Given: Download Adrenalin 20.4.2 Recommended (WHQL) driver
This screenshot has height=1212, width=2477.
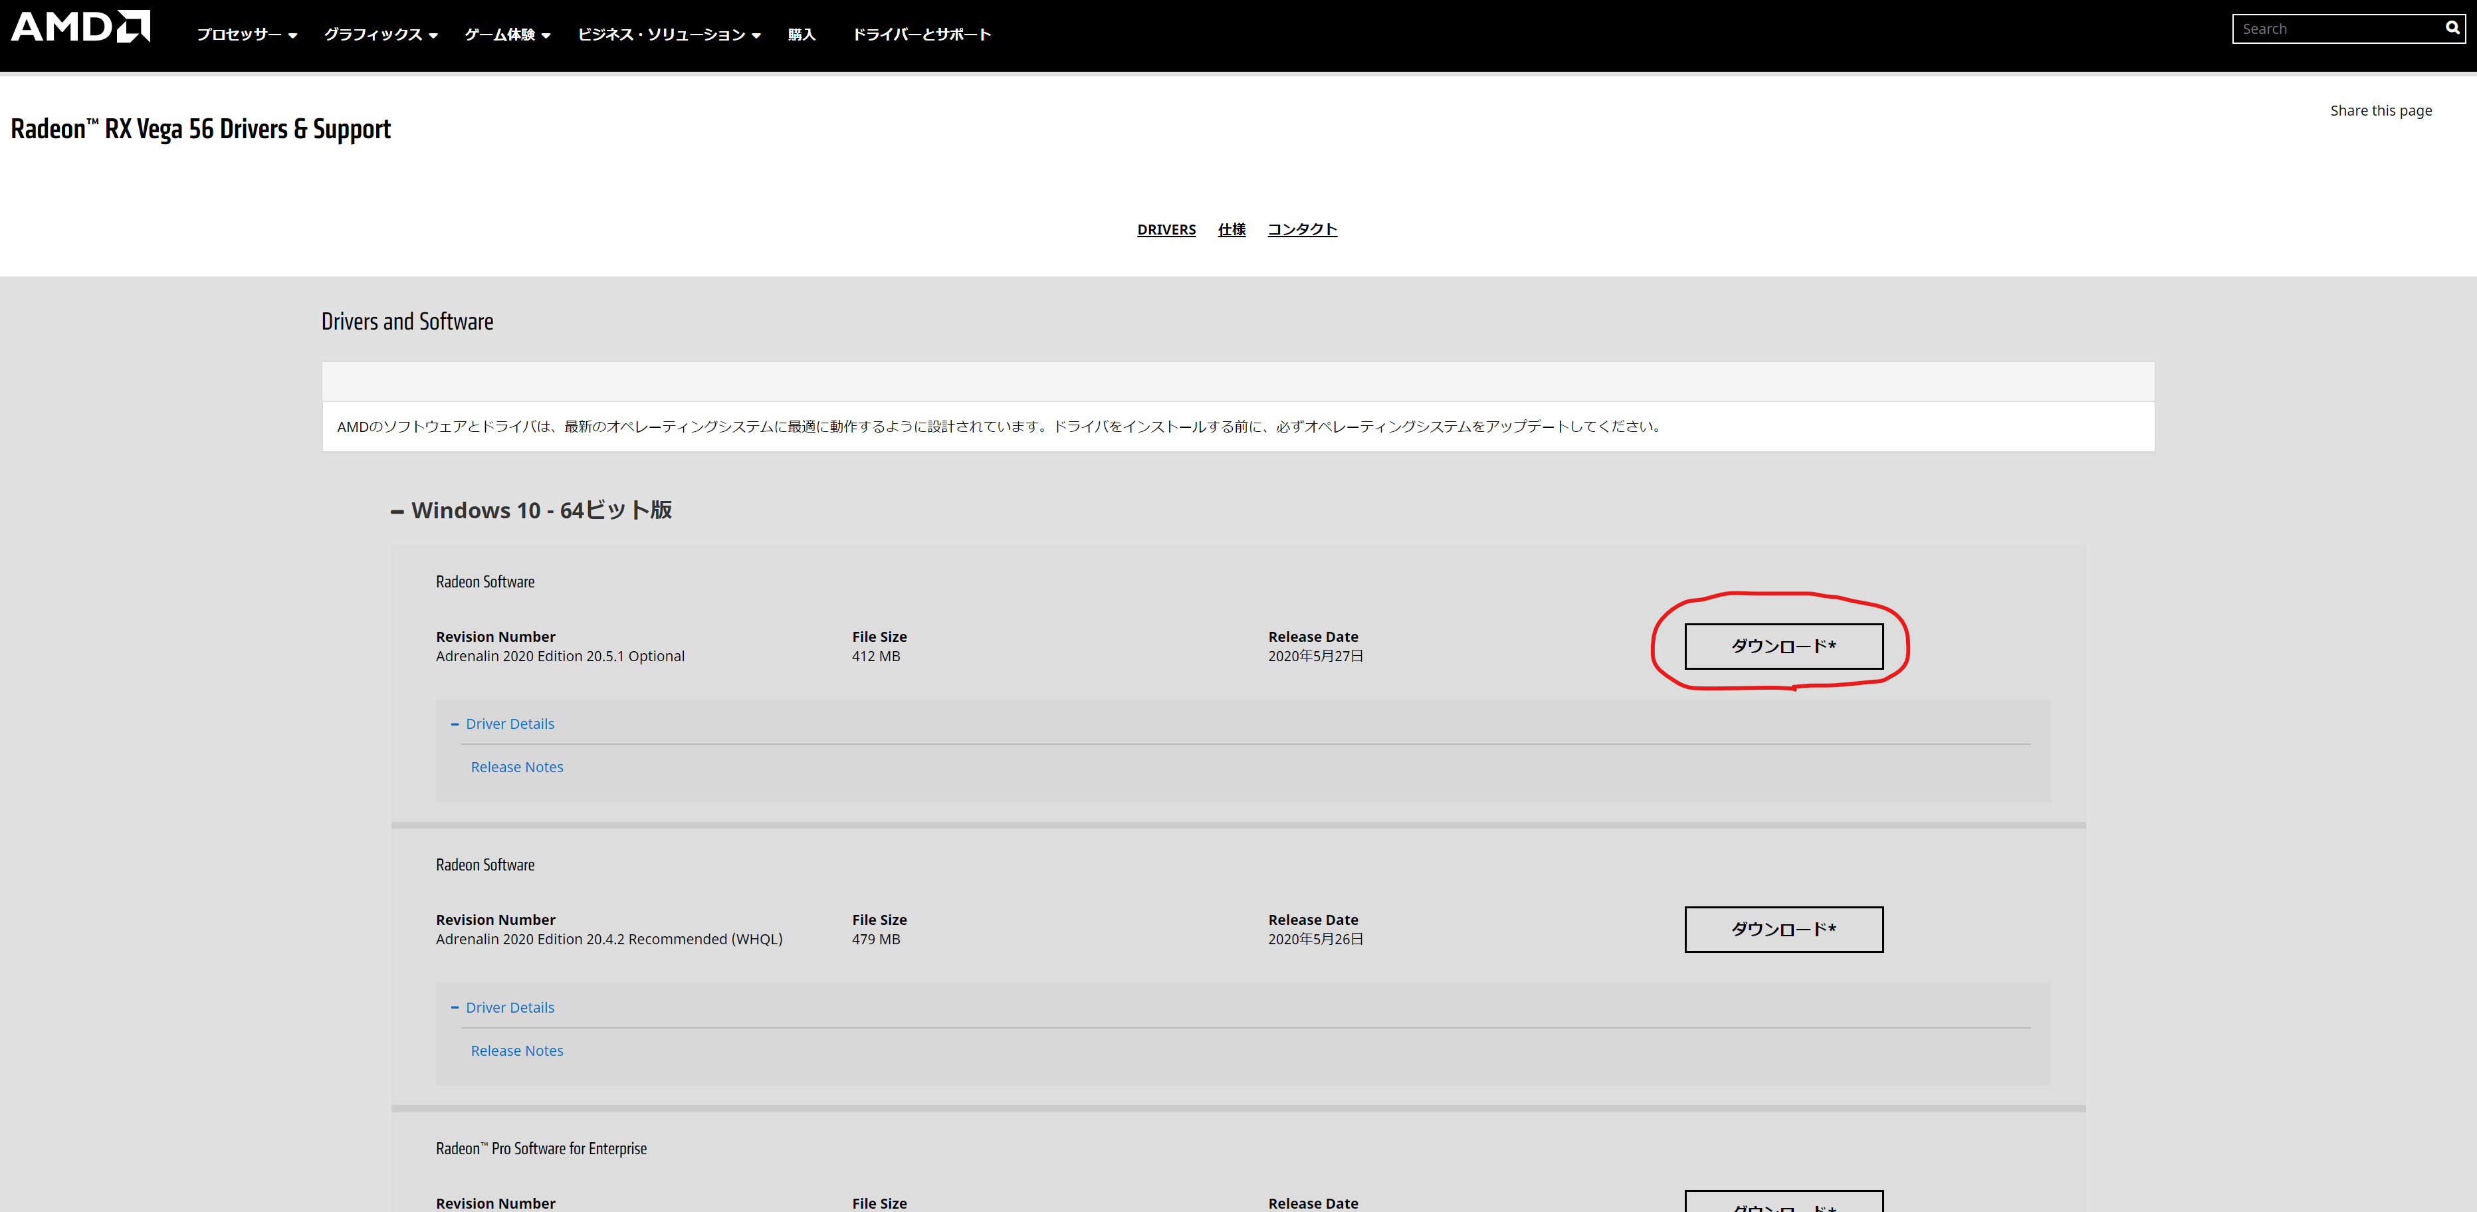Looking at the screenshot, I should click(1784, 930).
